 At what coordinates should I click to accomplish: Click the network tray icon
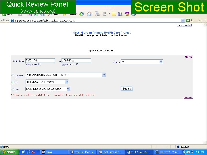point(192,152)
